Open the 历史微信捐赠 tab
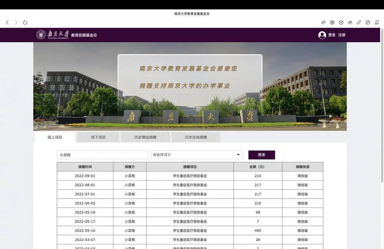Viewport: 384px width, 249px height. [x=145, y=137]
